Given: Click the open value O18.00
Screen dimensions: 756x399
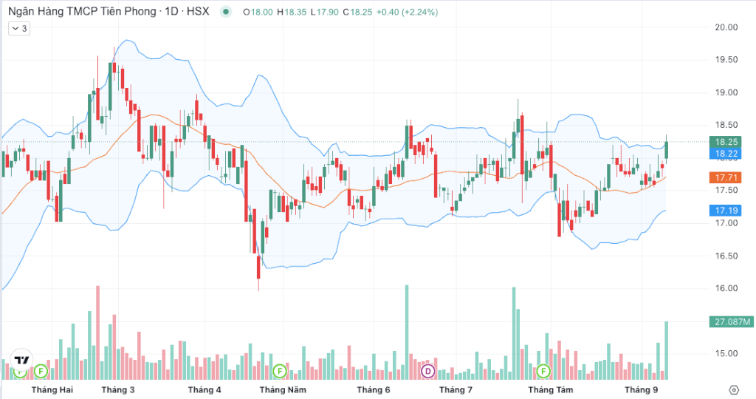Looking at the screenshot, I should point(258,12).
